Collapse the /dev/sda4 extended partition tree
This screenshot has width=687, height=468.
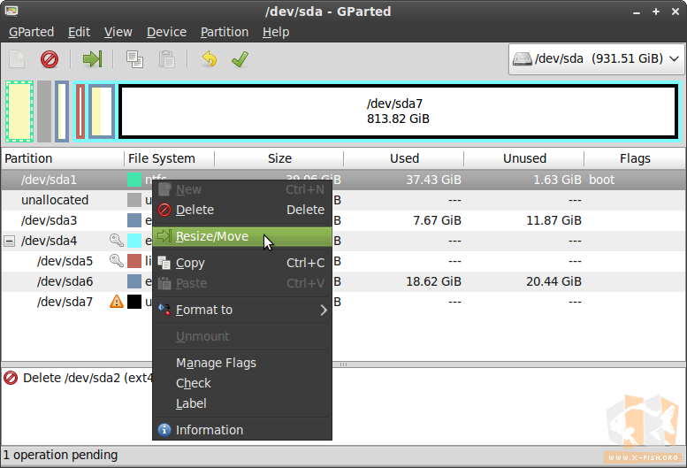click(x=9, y=241)
